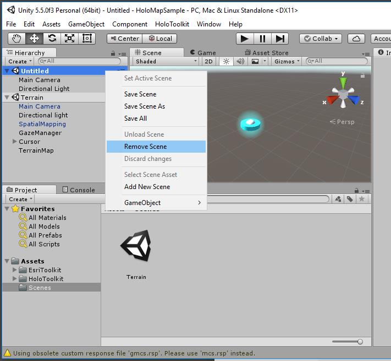The image size is (391, 361).
Task: Toggle 2D scene view mode
Action: 208,62
